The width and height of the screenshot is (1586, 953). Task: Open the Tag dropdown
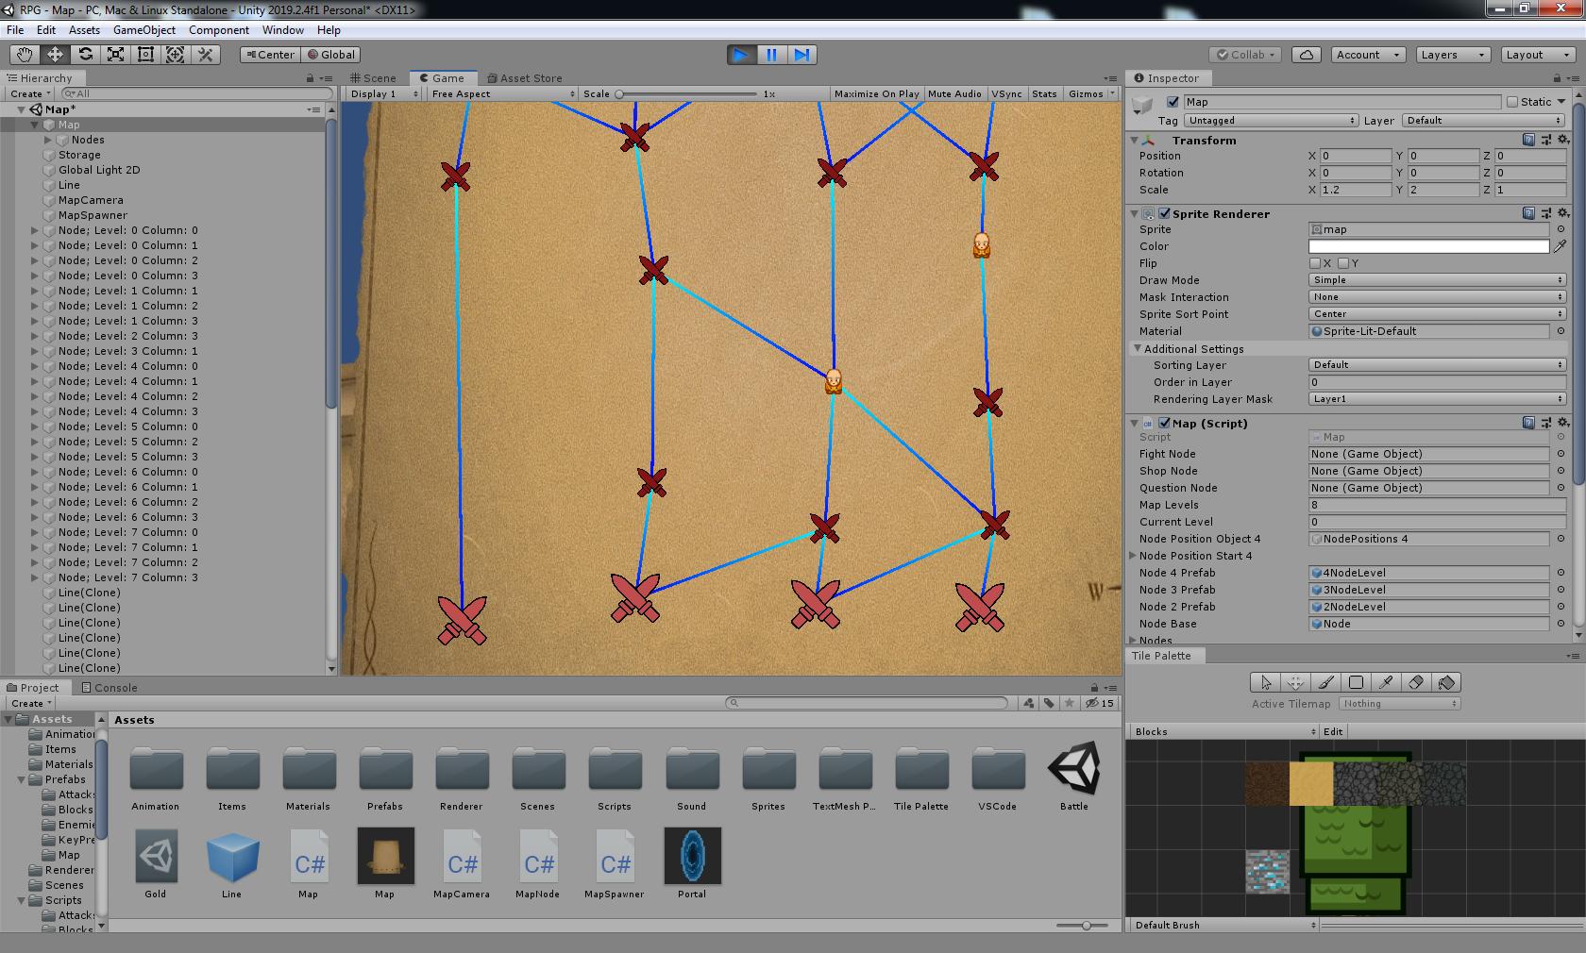[x=1271, y=121]
